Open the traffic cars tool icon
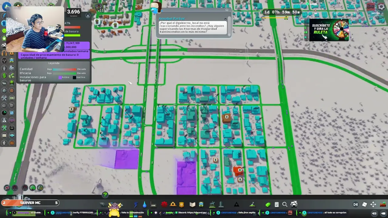The height and width of the screenshot is (218, 388). 294,205
